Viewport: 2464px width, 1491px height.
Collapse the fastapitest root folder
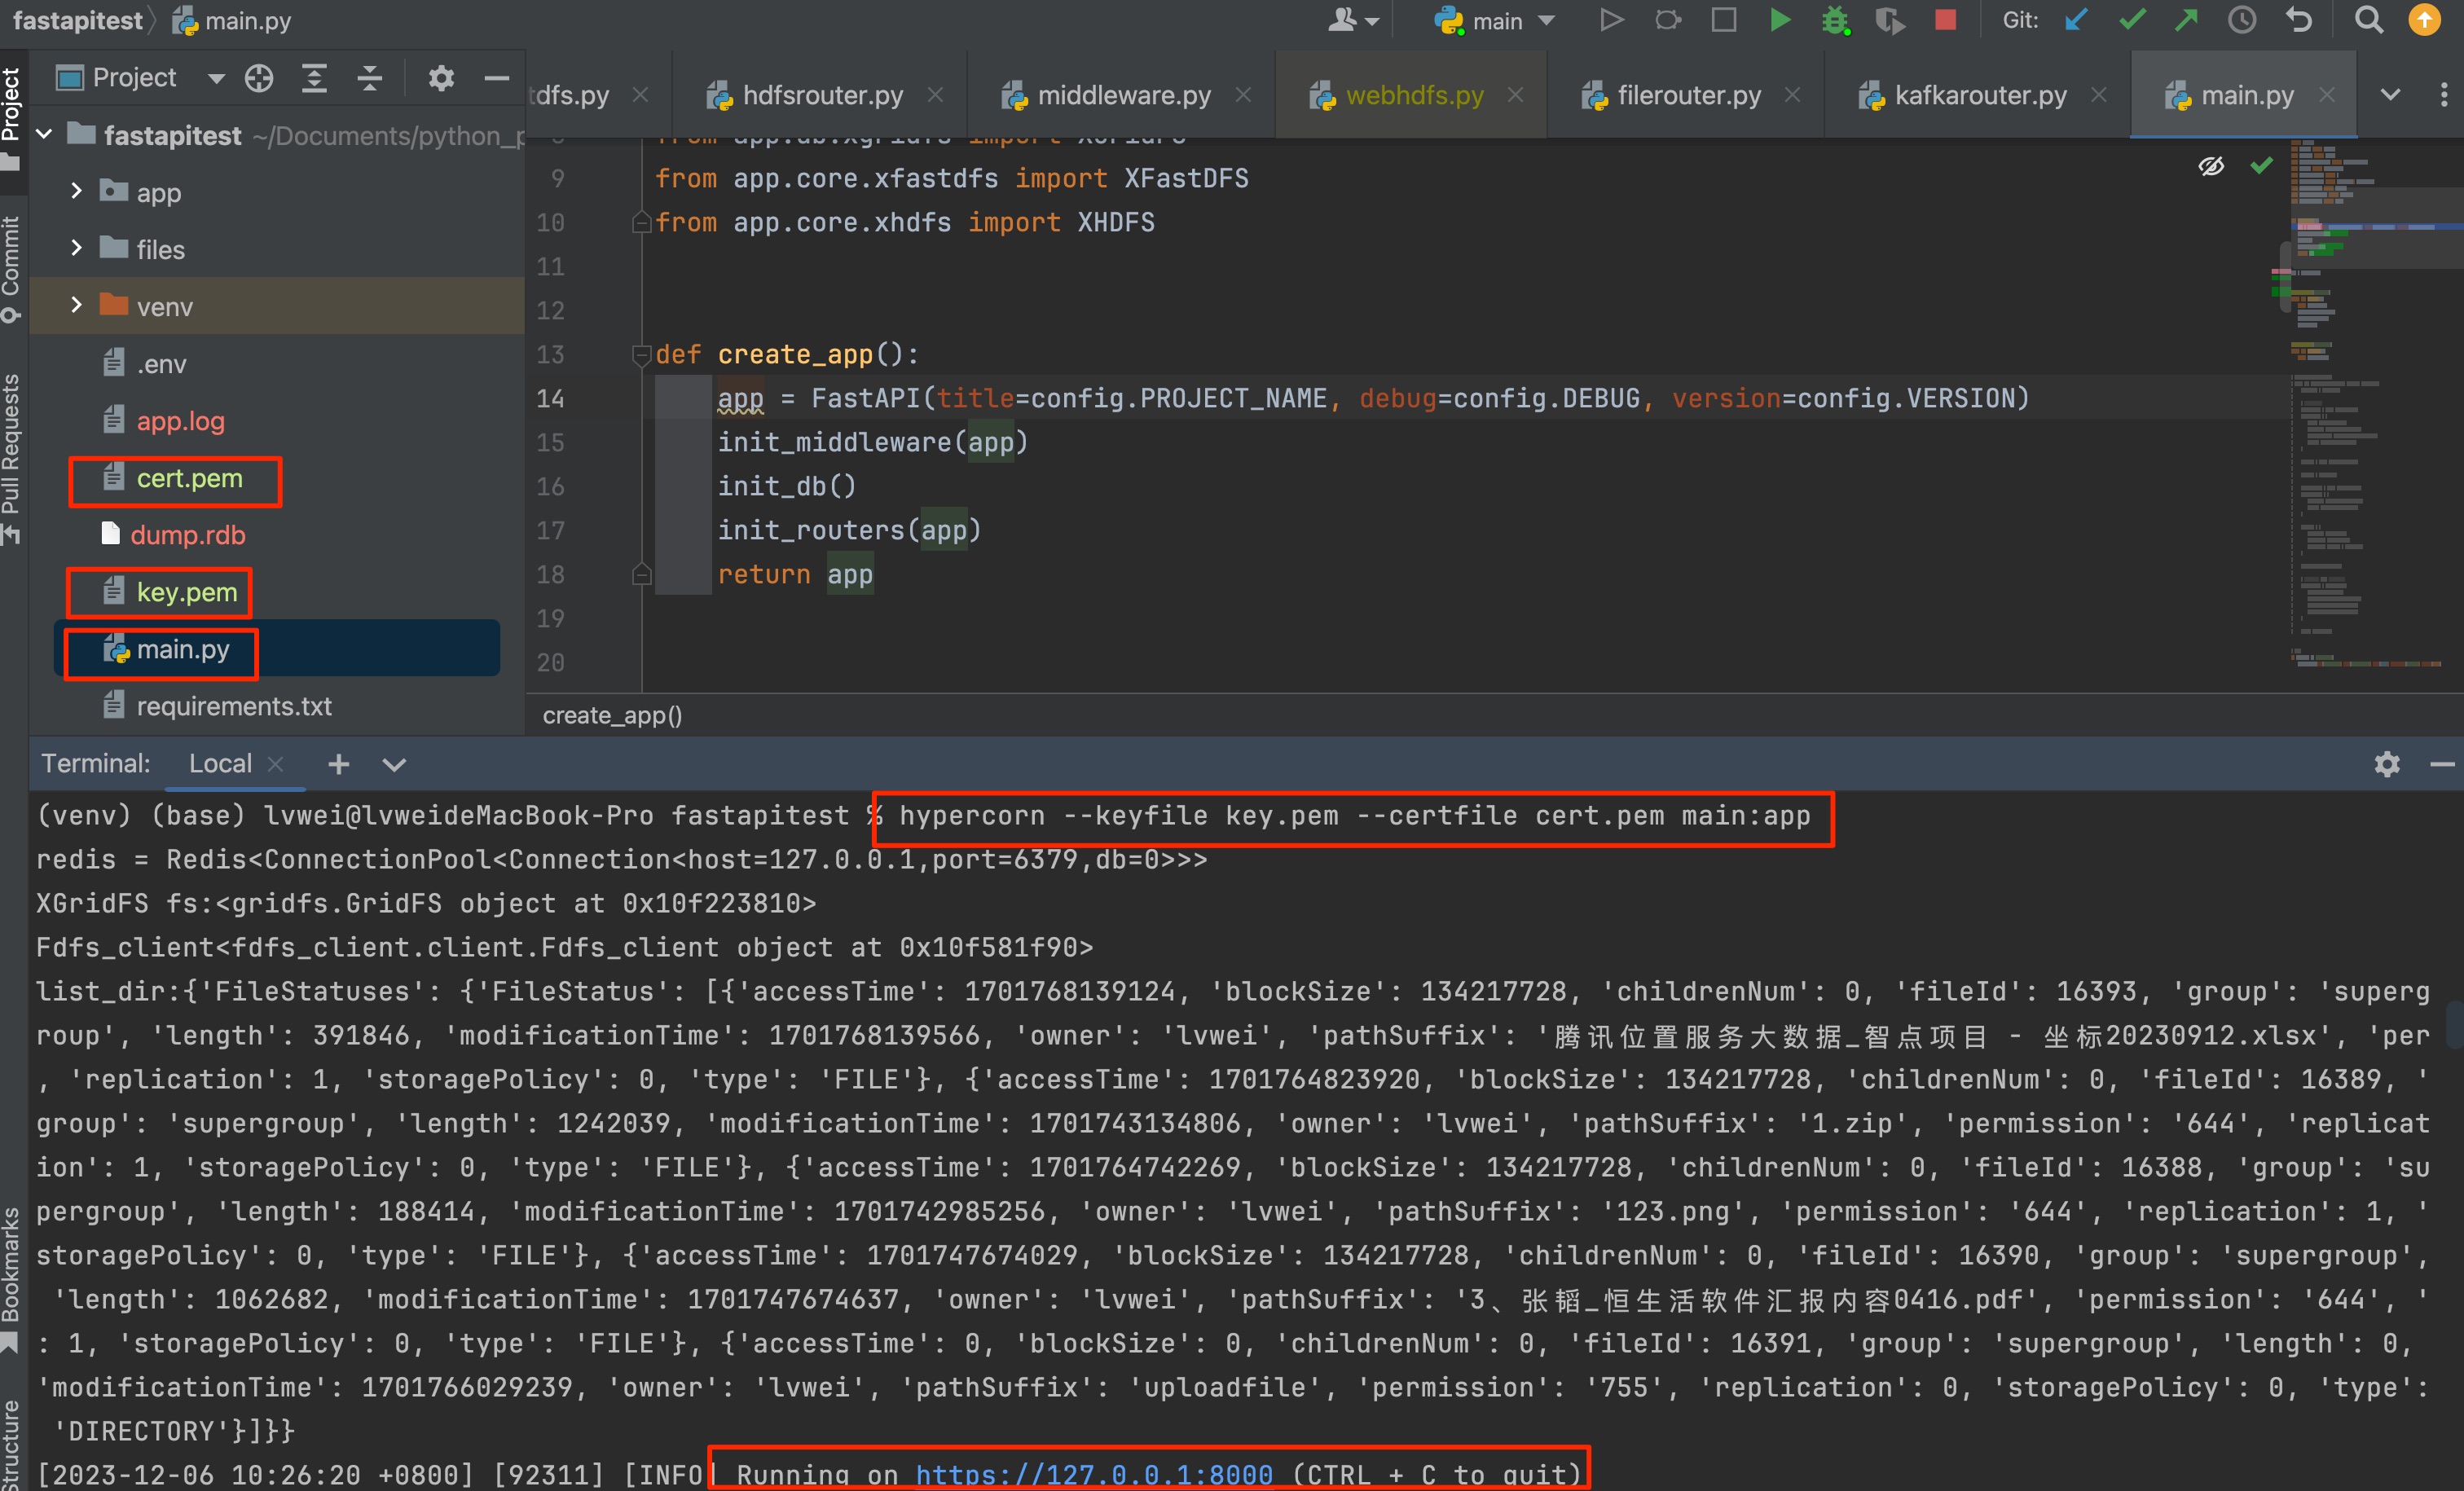coord(44,134)
